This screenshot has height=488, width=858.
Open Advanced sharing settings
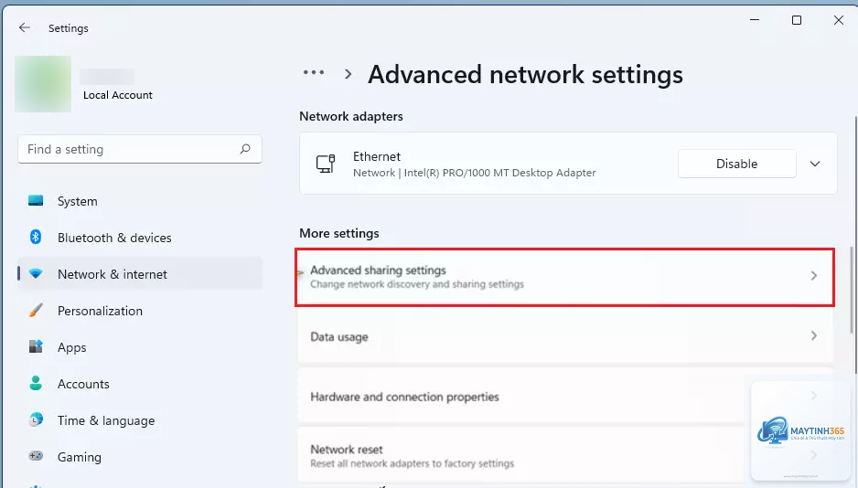[x=564, y=277]
